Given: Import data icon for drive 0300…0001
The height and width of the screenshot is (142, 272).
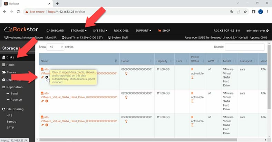Looking at the screenshot, I should [47, 125].
